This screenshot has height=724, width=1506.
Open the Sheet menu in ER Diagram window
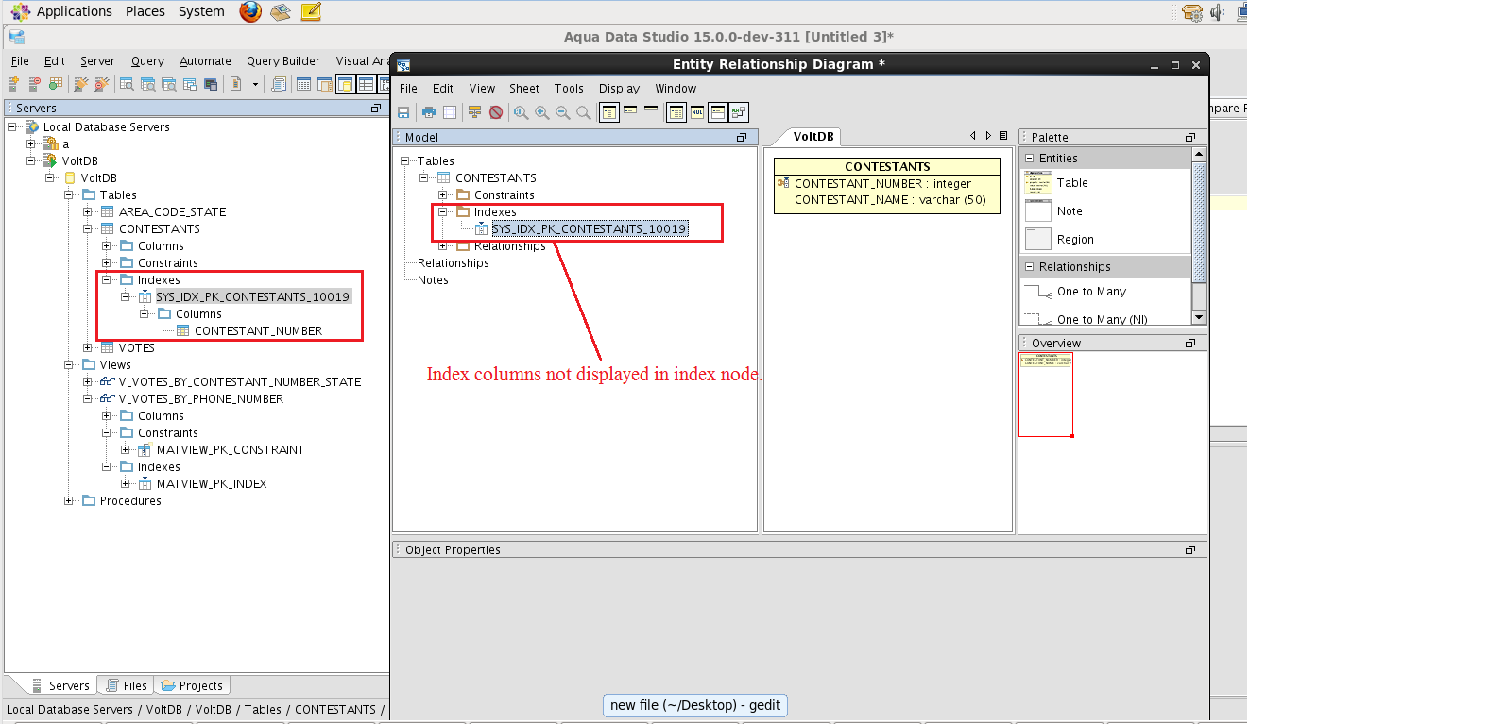pos(524,89)
